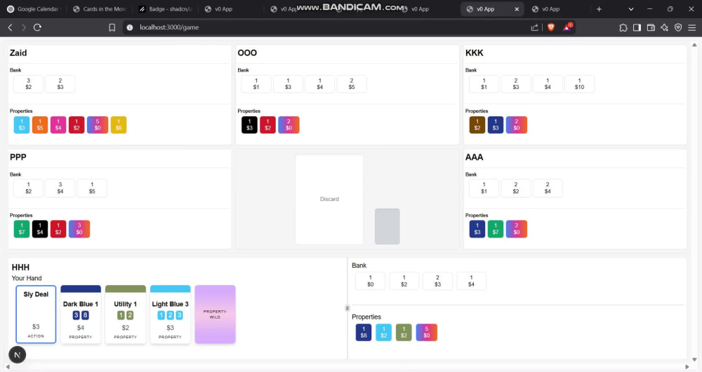The image size is (702, 372).
Task: Reload the localhost game page
Action: [38, 27]
